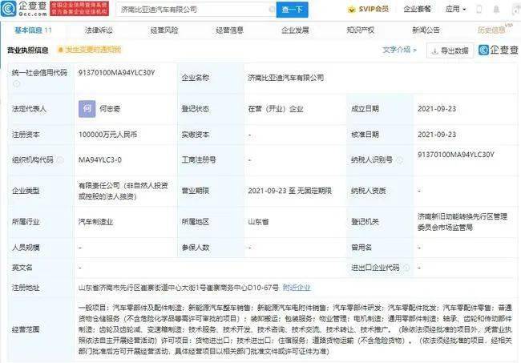Open the SVIP会员 link
521x363 pixels.
(x=368, y=10)
